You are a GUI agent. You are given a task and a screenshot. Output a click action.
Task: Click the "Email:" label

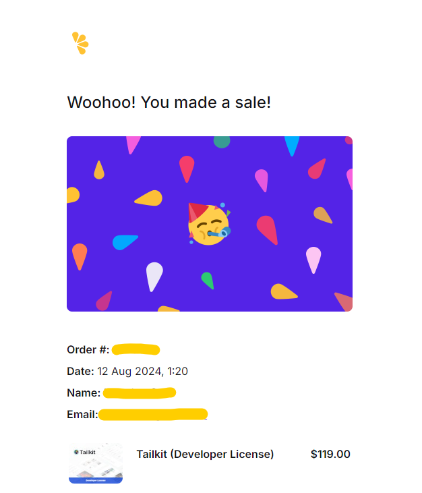point(82,414)
